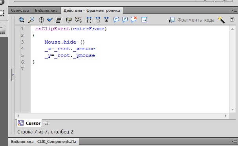Click enterFrame text on line 1
Image resolution: width=238 pixels, height=146 pixels.
pos(89,29)
